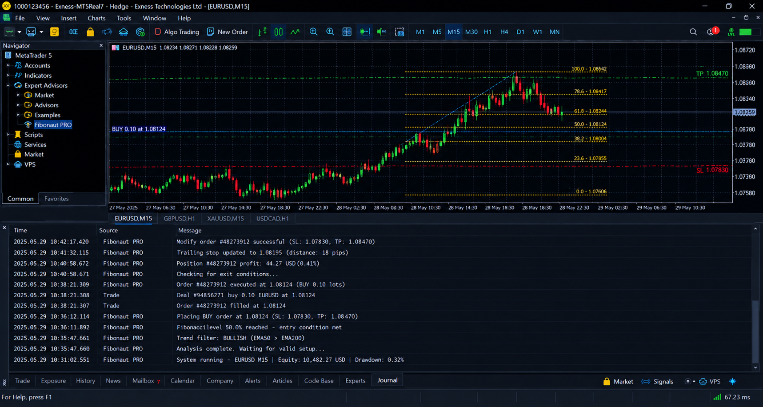Click the megaphone toolbar icon
763x407 pixels.
(x=107, y=32)
